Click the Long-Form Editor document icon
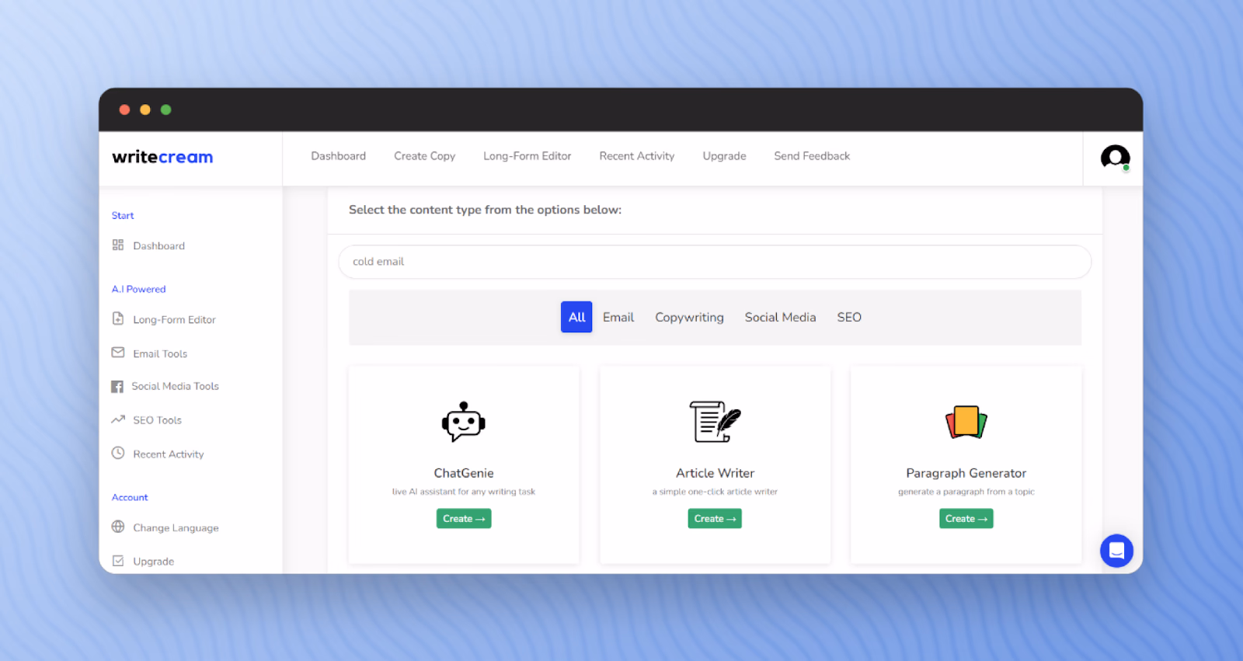Image resolution: width=1243 pixels, height=661 pixels. pos(118,318)
